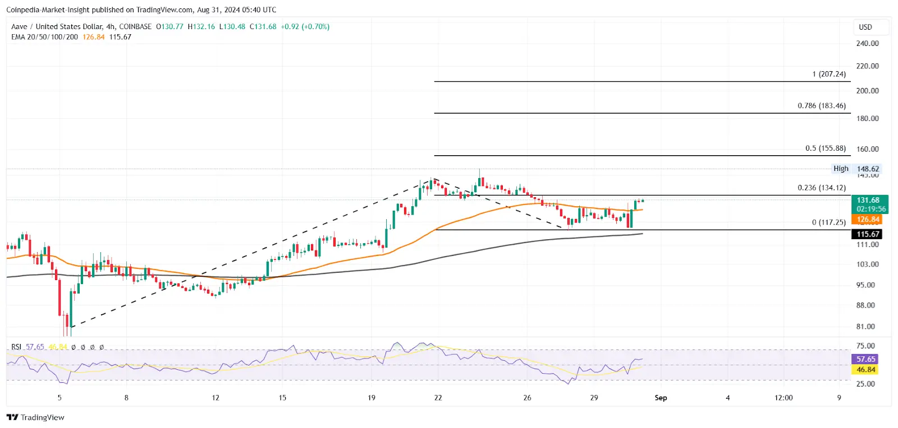Click the purple RSI value tag 57.65
The image size is (898, 428).
(865, 359)
